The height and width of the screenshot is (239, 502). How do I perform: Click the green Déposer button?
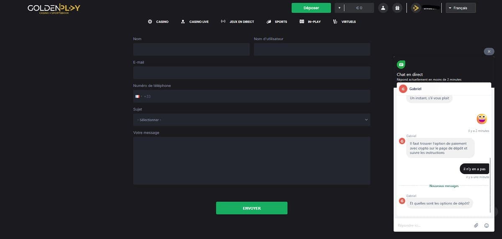coord(311,8)
